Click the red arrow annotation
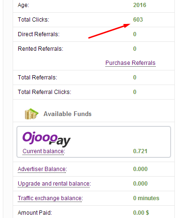 click(109, 31)
